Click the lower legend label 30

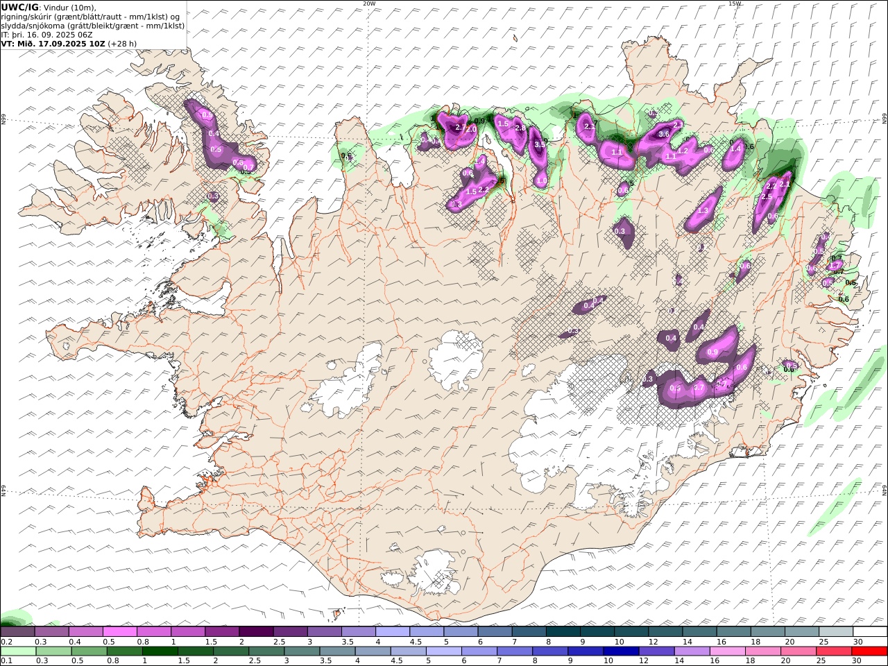[x=857, y=661]
